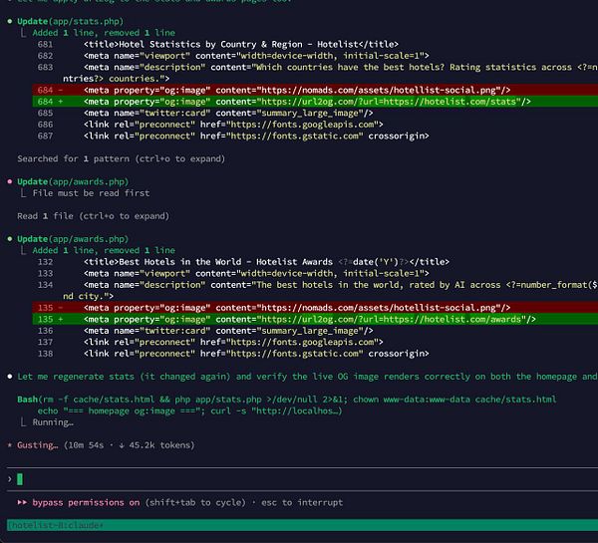Click the Update(app/stats.php) header line

point(70,21)
